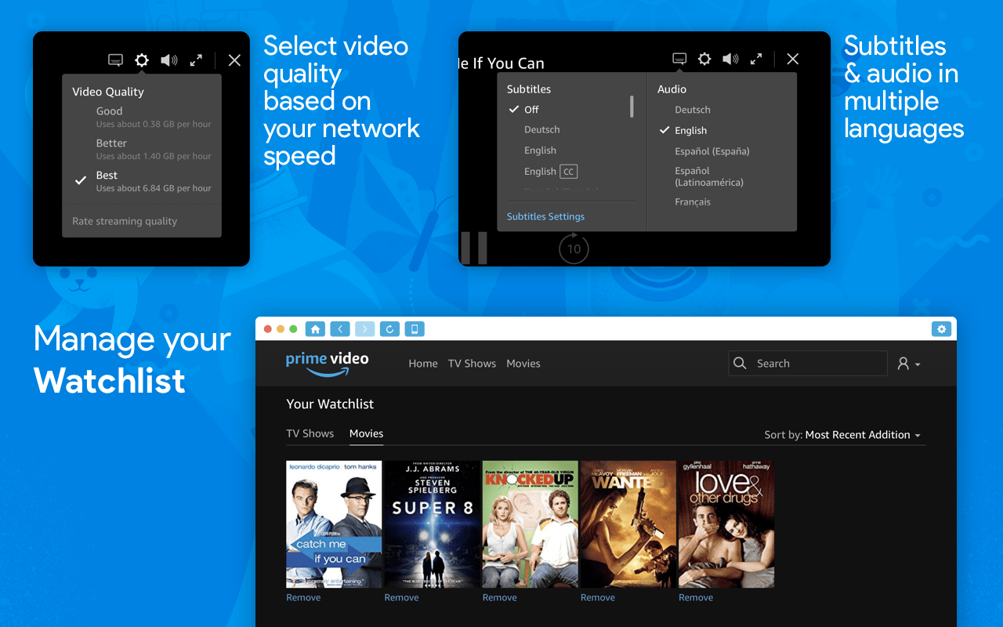The image size is (1003, 627).
Task: Click volume icon in Video Quality player
Action: [169, 60]
